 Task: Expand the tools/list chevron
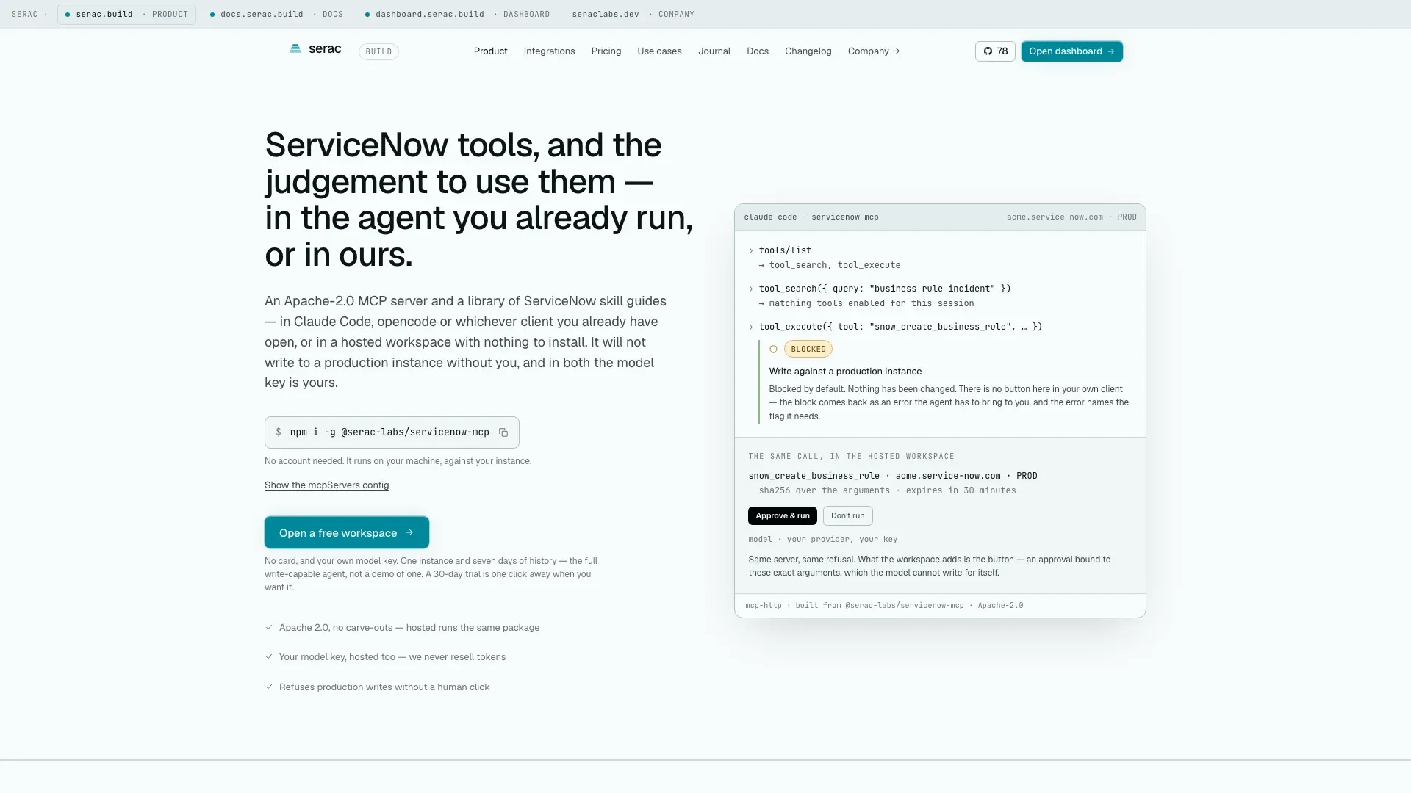click(751, 251)
